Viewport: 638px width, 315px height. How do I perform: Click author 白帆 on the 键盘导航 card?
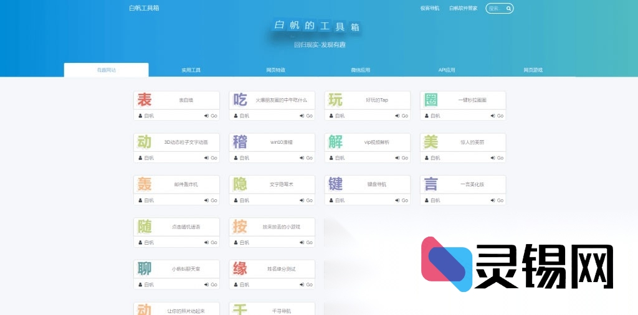coord(337,200)
